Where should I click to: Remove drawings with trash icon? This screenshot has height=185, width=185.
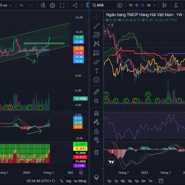(x=97, y=152)
